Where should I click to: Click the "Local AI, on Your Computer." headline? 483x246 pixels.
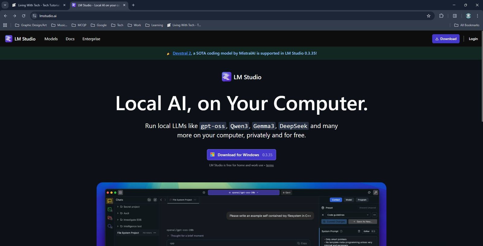click(x=241, y=103)
